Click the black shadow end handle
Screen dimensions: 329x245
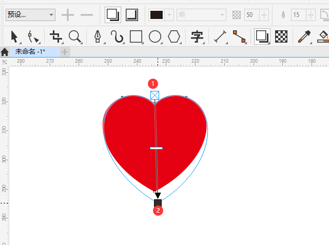click(158, 203)
